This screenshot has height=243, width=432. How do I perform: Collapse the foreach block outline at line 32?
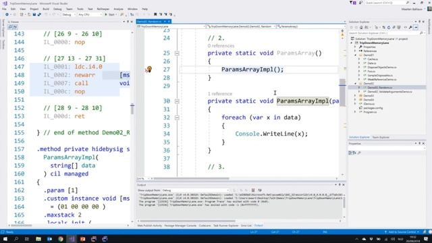click(x=177, y=117)
